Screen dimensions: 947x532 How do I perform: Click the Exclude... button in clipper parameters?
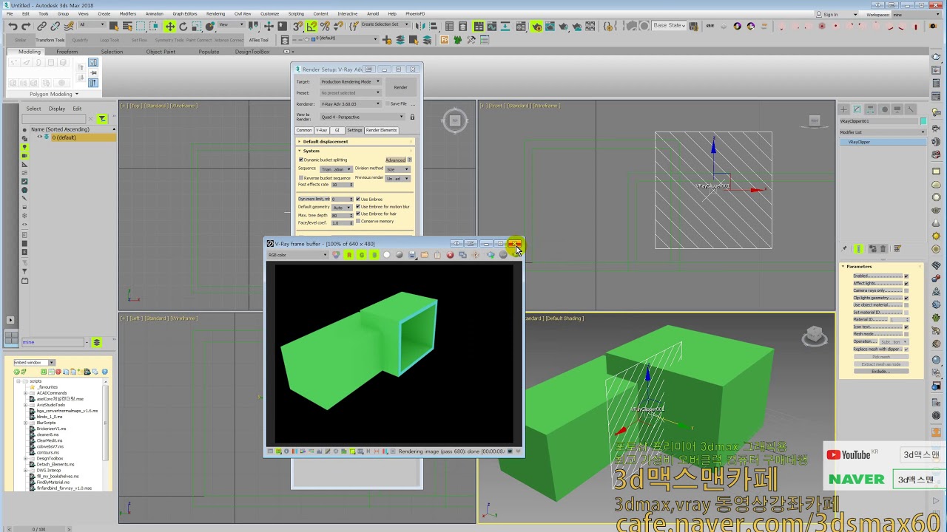coord(881,371)
